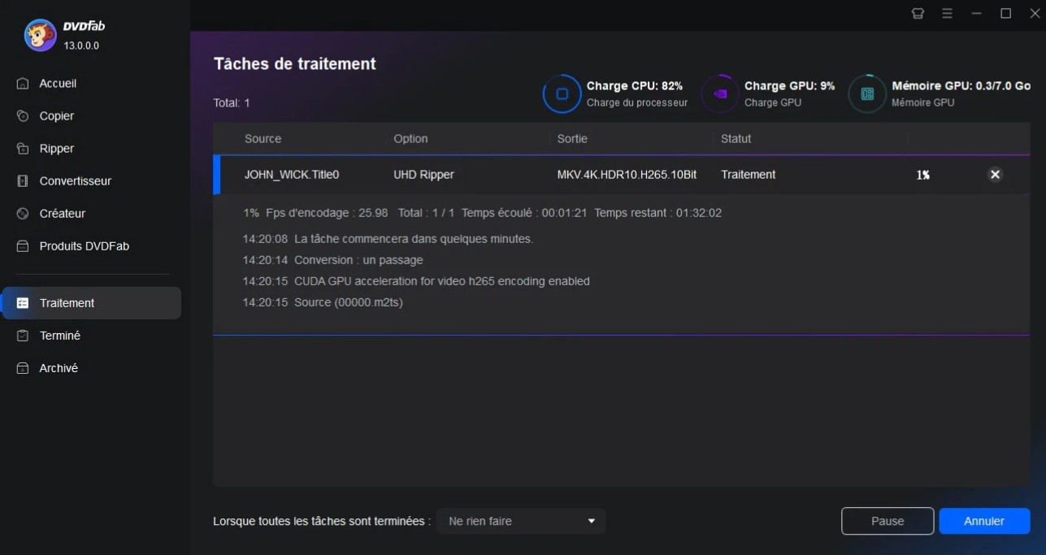Viewport: 1046px width, 555px height.
Task: Click the Créateur icon in sidebar
Action: (x=23, y=214)
